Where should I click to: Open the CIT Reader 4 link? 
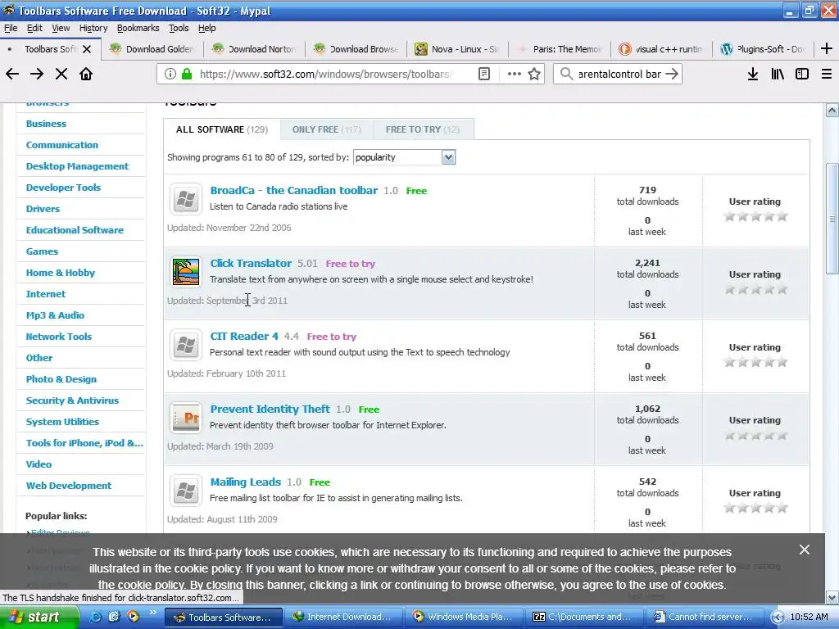click(244, 336)
